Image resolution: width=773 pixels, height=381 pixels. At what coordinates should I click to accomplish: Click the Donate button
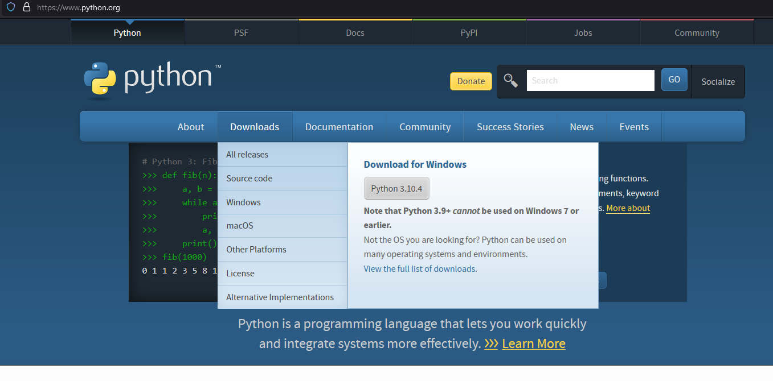(x=471, y=81)
